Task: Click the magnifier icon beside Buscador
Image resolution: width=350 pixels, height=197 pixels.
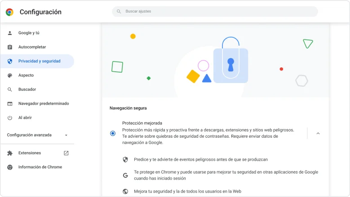Action: click(10, 90)
